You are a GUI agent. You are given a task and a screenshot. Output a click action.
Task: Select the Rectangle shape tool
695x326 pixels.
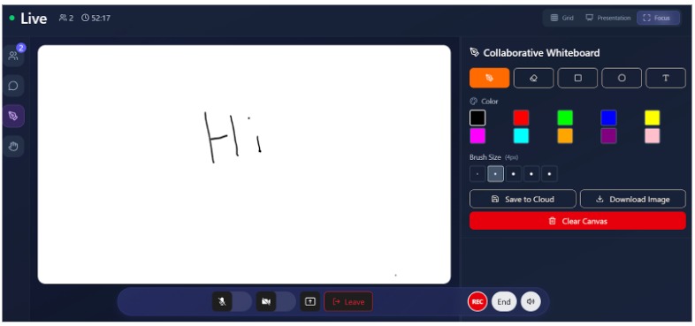tap(577, 78)
